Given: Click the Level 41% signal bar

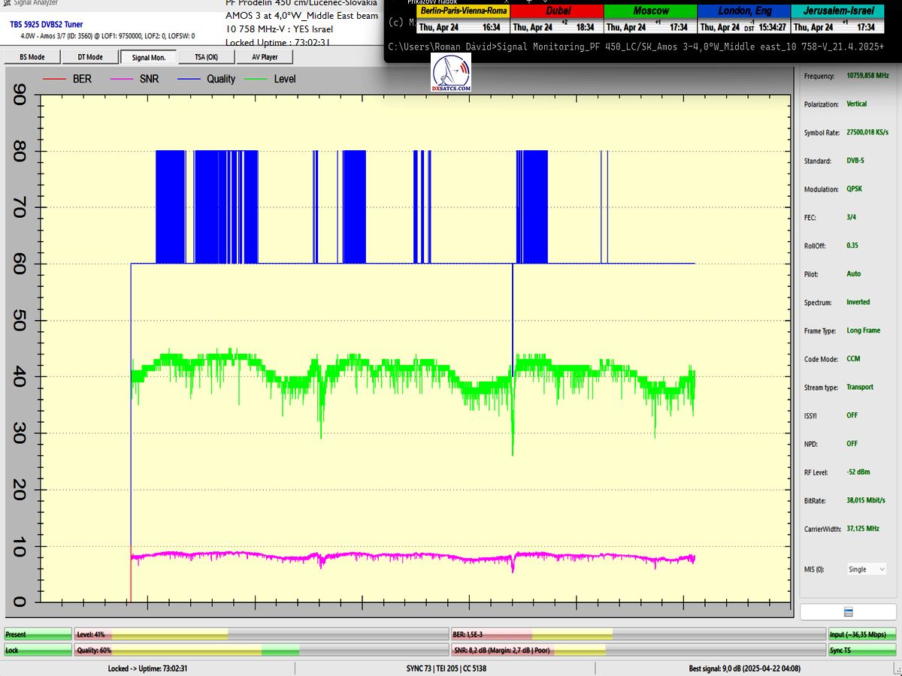Looking at the screenshot, I should click(261, 635).
